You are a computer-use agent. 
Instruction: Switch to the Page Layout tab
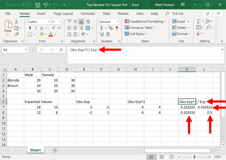point(63,14)
